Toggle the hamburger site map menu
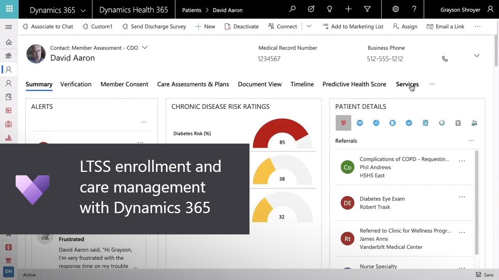This screenshot has width=499, height=280. (x=9, y=27)
